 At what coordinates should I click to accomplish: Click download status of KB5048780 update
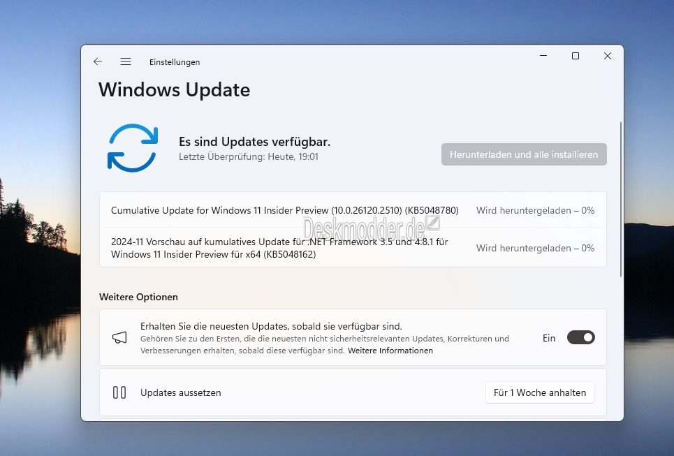(535, 210)
